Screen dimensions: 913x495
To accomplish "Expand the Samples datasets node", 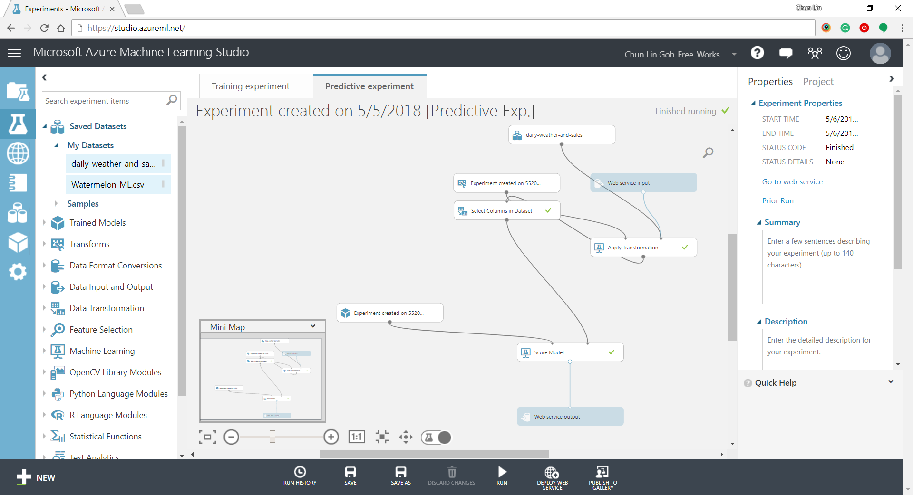I will coord(56,204).
